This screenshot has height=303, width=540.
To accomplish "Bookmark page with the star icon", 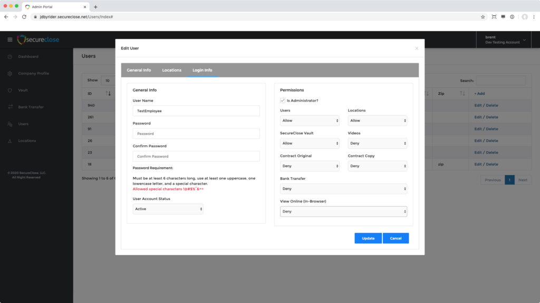I will pos(483,17).
